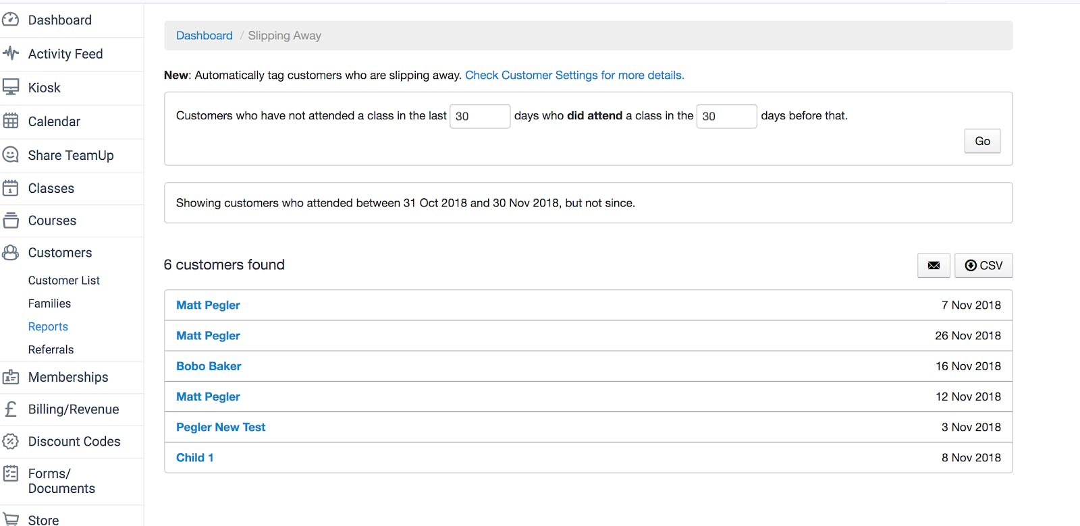Image resolution: width=1080 pixels, height=526 pixels.
Task: Expand the Customers sidebar section
Action: [60, 252]
